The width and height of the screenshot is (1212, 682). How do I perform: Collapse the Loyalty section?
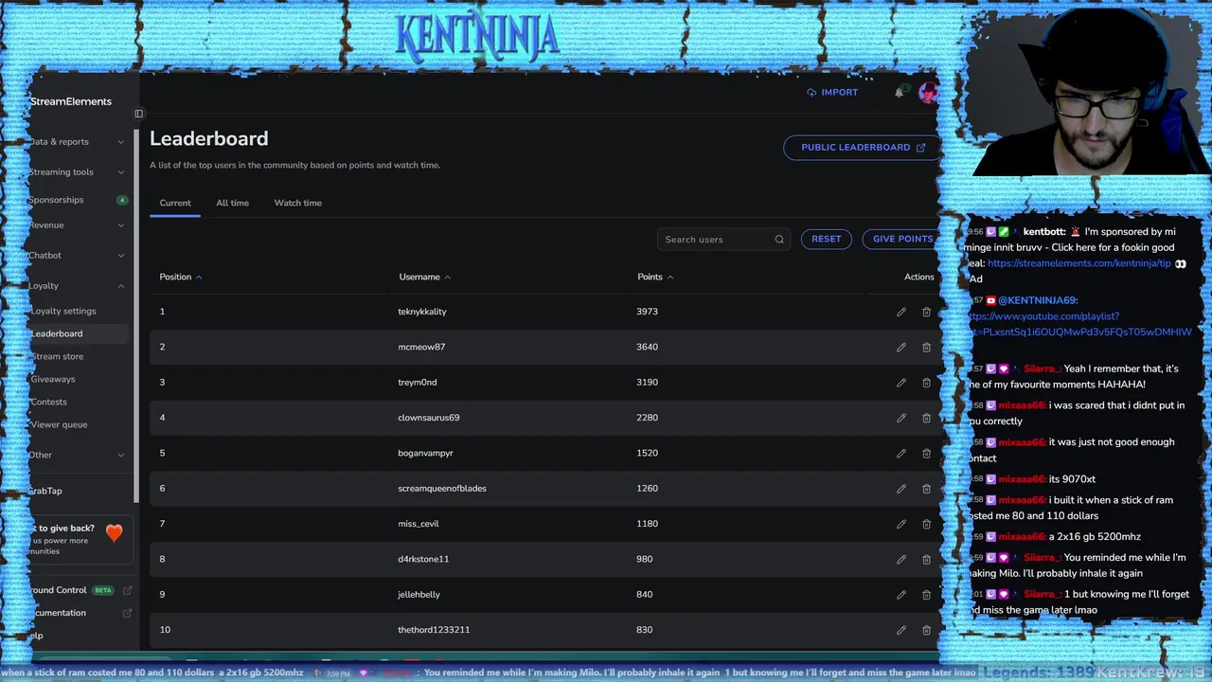tap(76, 286)
